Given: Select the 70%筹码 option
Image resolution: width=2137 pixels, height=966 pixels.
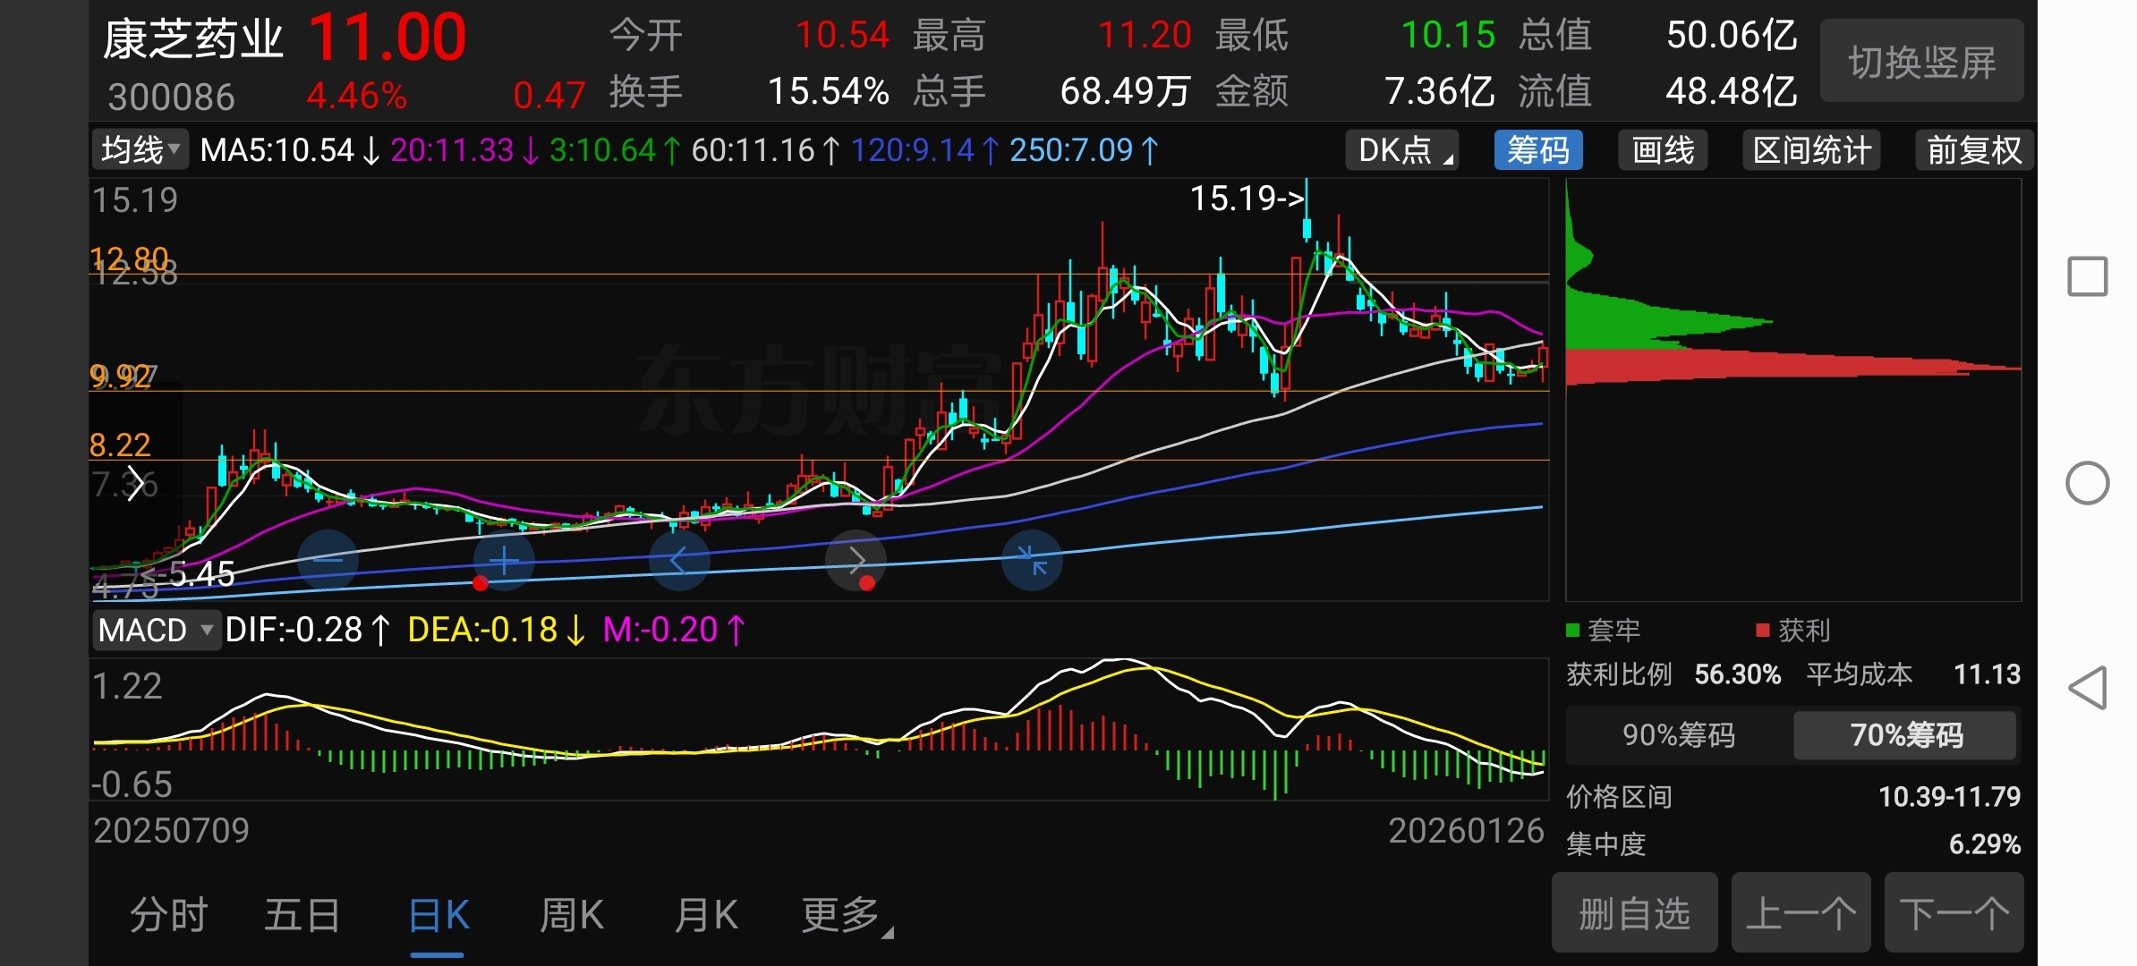Looking at the screenshot, I should [1905, 735].
